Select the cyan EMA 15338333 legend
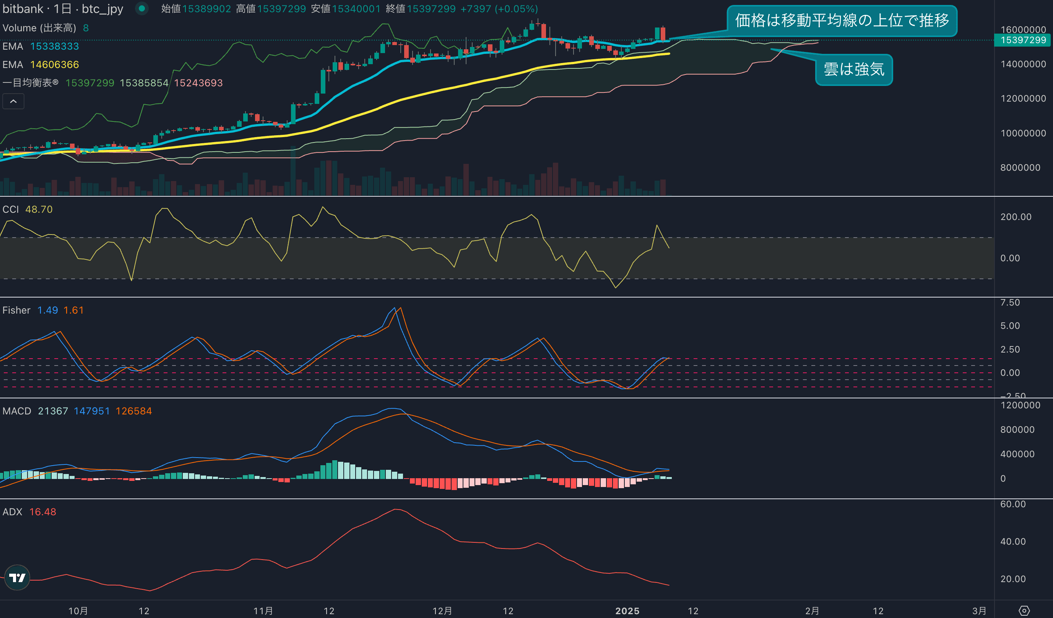This screenshot has height=618, width=1053. click(x=41, y=46)
